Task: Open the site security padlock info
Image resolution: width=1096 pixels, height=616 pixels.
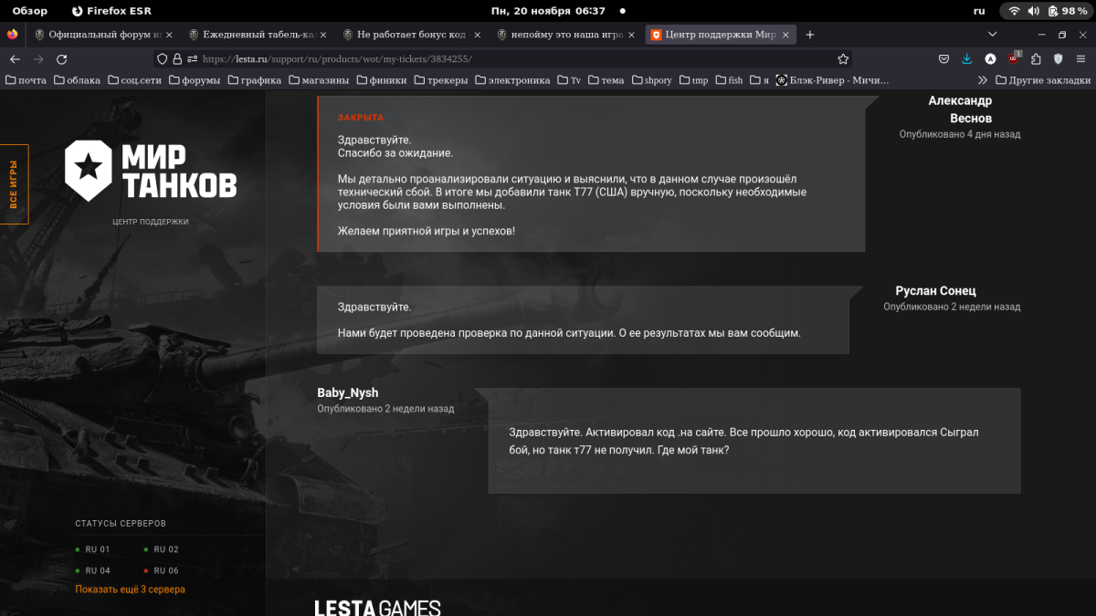Action: (x=177, y=58)
